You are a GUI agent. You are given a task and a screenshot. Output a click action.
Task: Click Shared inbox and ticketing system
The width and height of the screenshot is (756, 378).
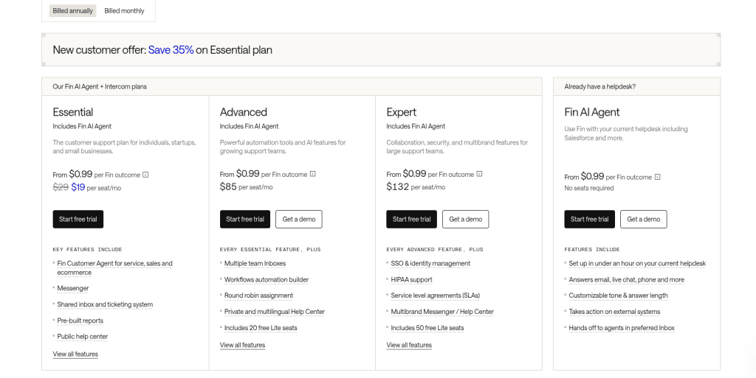105,304
